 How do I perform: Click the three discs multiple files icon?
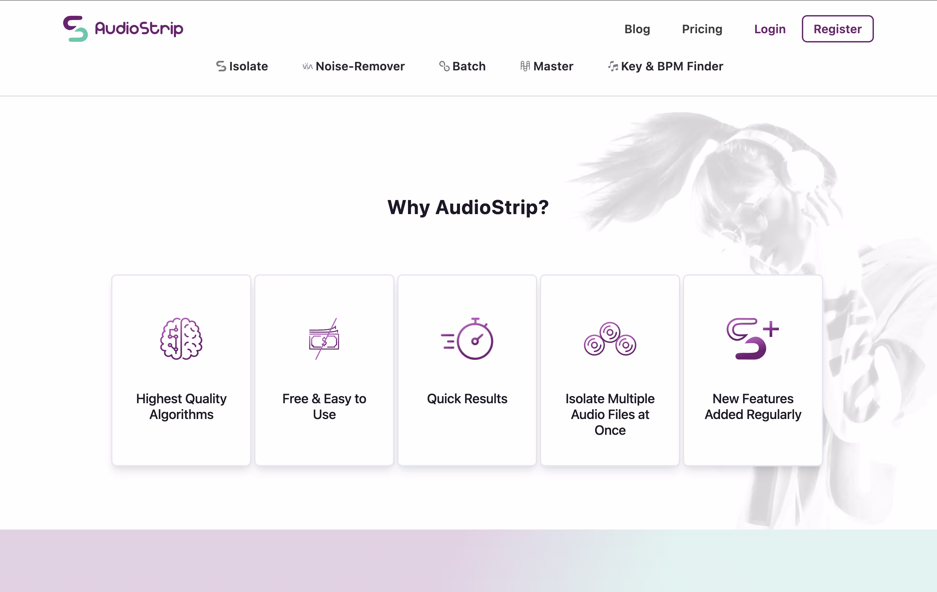(610, 339)
